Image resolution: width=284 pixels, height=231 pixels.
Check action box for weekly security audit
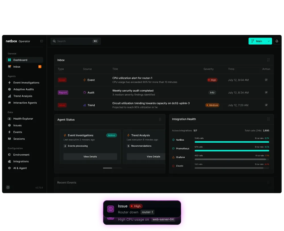click(x=266, y=92)
